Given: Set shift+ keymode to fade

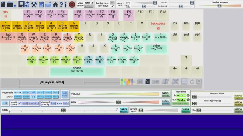Looking at the screenshot, I should [x=55, y=97].
